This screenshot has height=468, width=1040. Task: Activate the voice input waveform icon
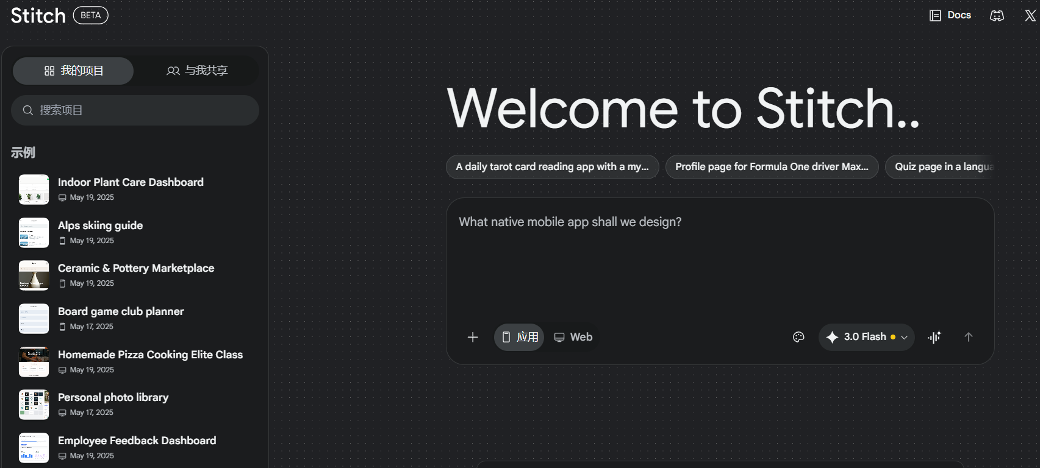934,337
